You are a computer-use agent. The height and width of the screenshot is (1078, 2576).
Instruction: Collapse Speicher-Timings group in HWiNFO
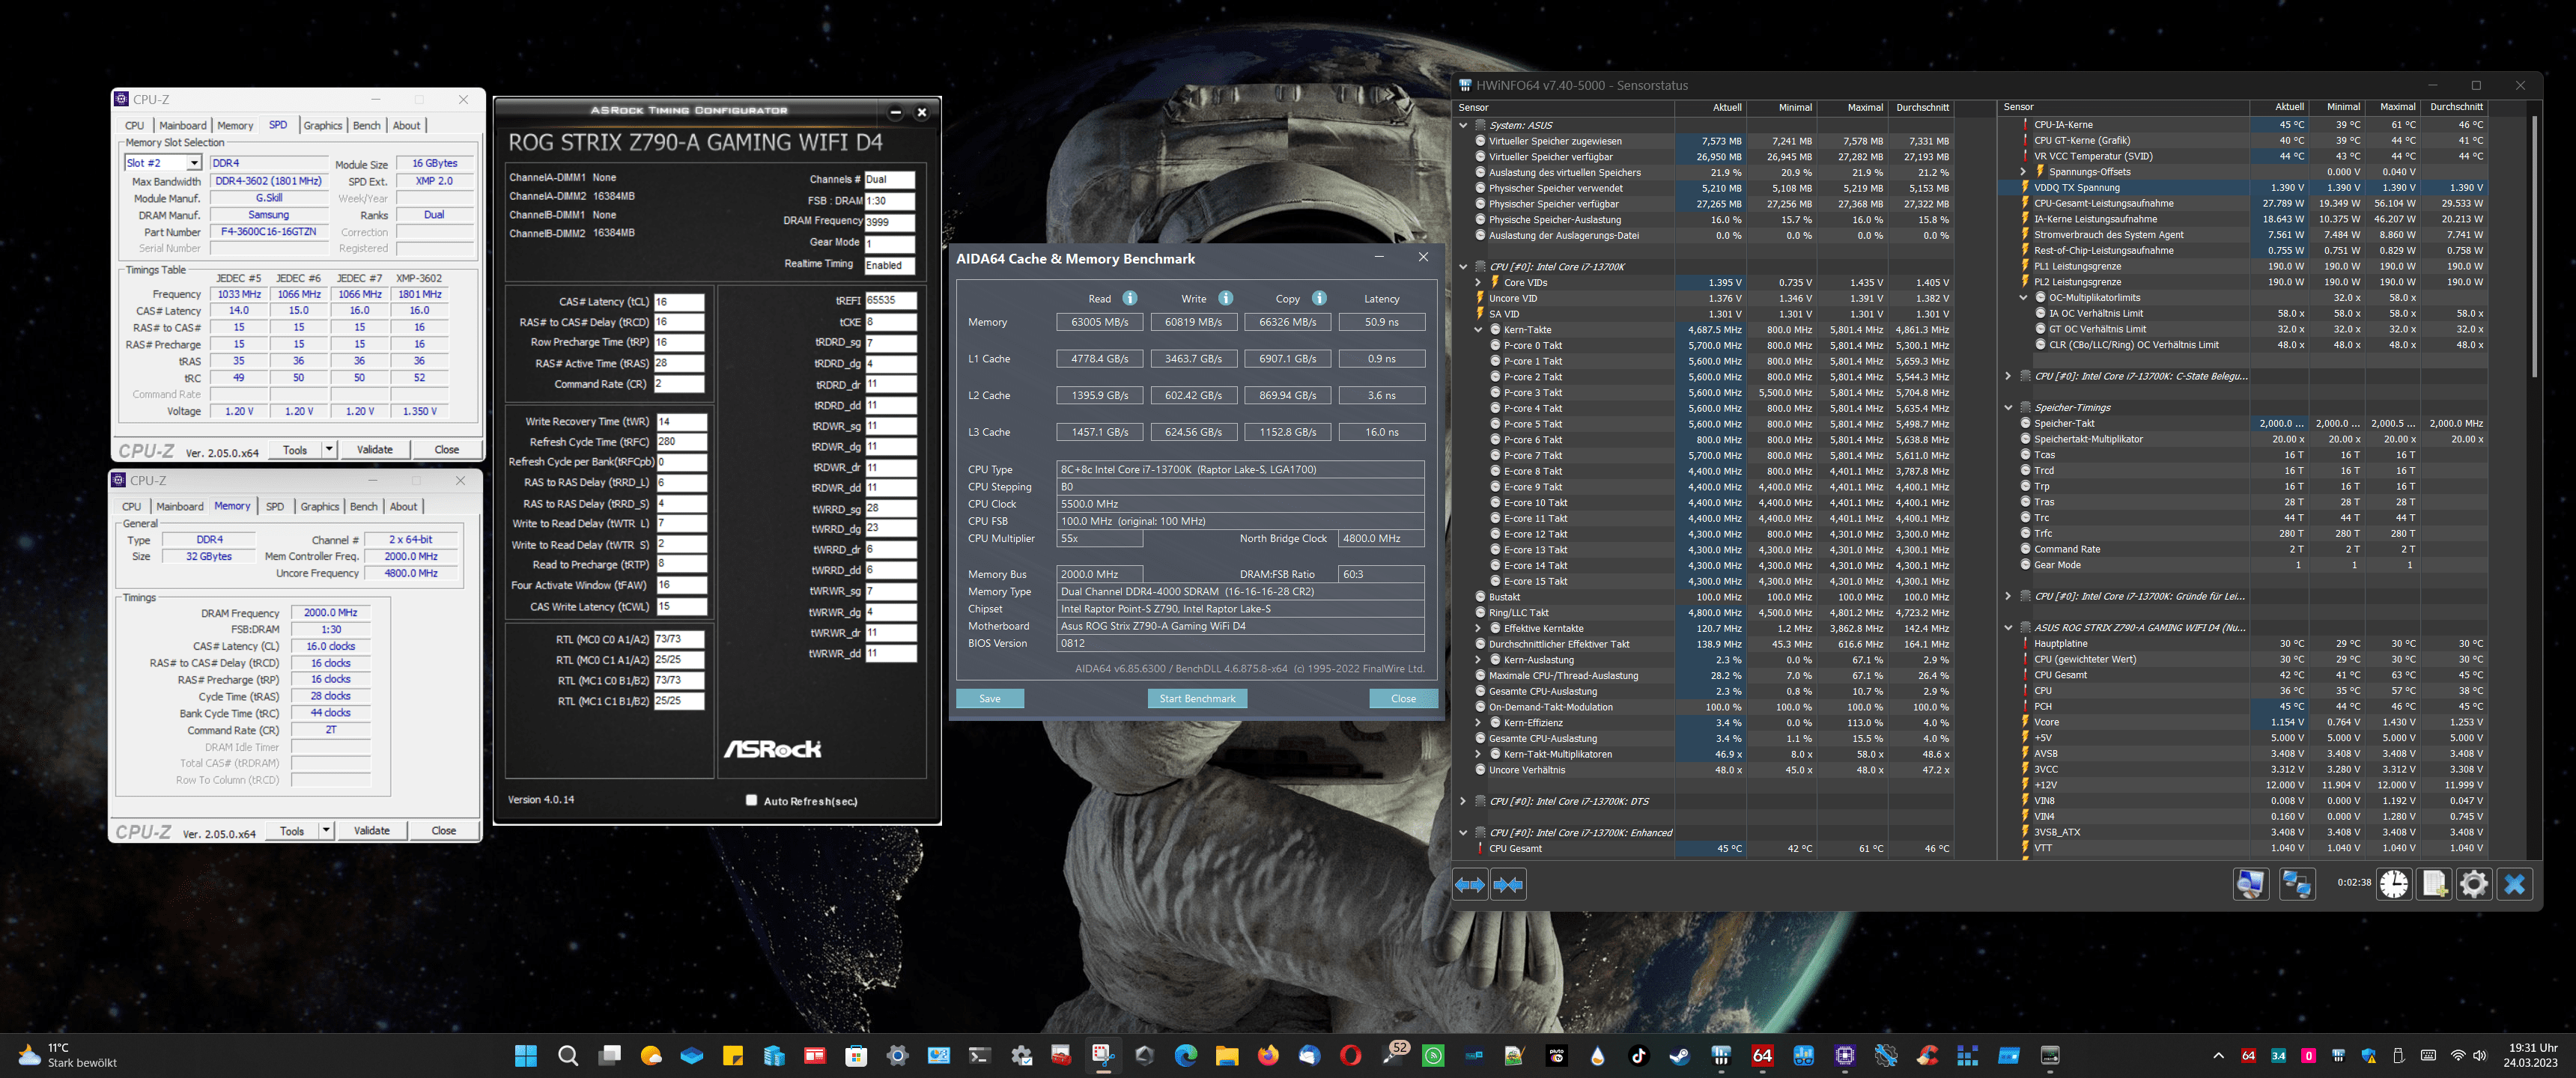pyautogui.click(x=2008, y=408)
